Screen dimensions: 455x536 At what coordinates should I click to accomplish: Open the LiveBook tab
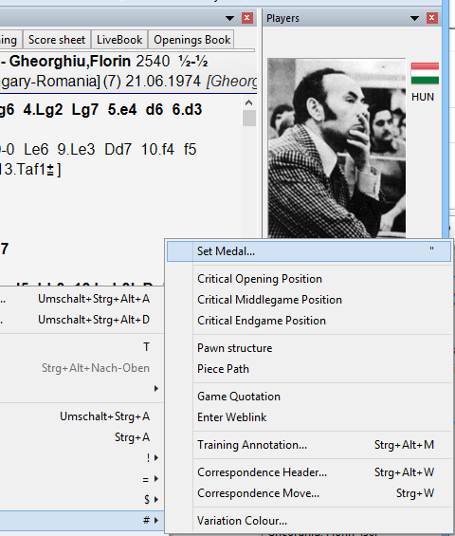[x=119, y=40]
